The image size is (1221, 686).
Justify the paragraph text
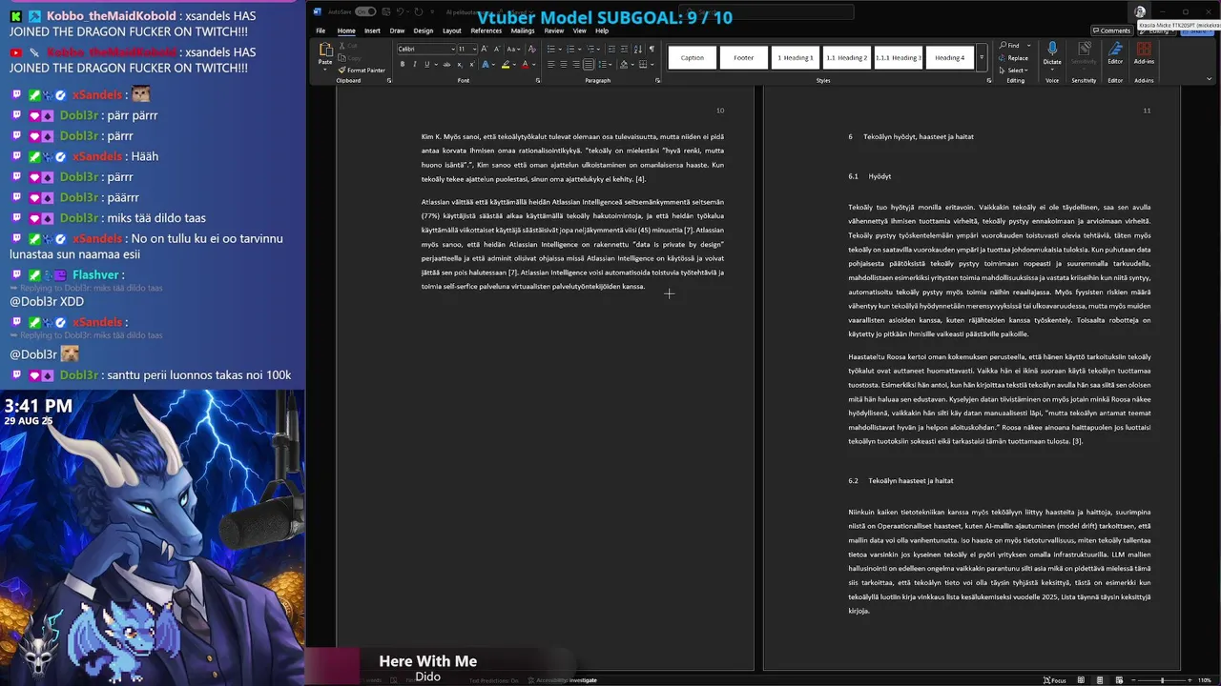point(589,65)
